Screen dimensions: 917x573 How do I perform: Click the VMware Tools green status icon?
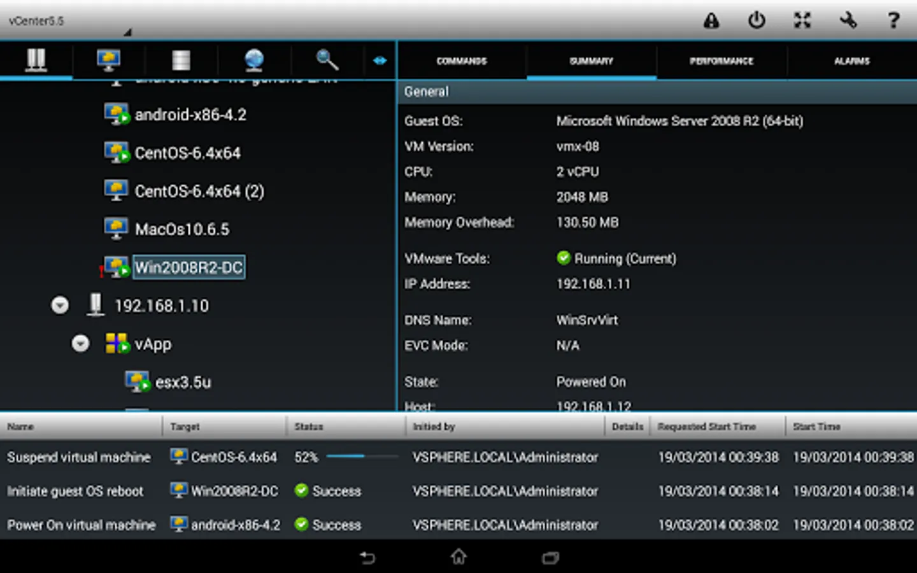click(564, 258)
